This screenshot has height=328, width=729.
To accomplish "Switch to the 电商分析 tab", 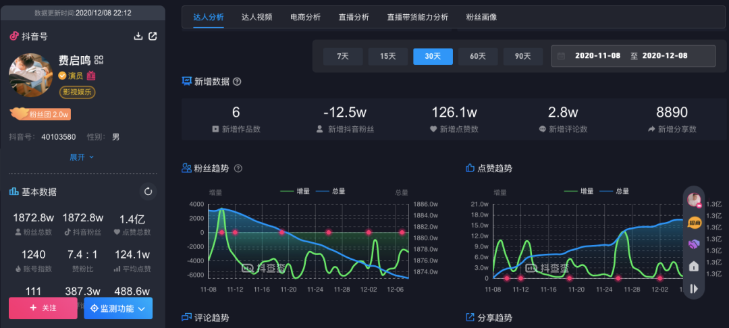I will click(x=305, y=17).
